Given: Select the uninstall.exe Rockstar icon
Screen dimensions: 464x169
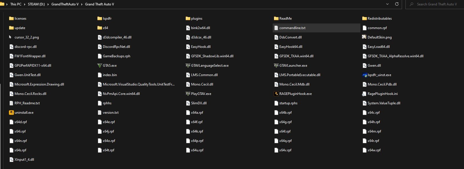Looking at the screenshot, I should point(11,113).
